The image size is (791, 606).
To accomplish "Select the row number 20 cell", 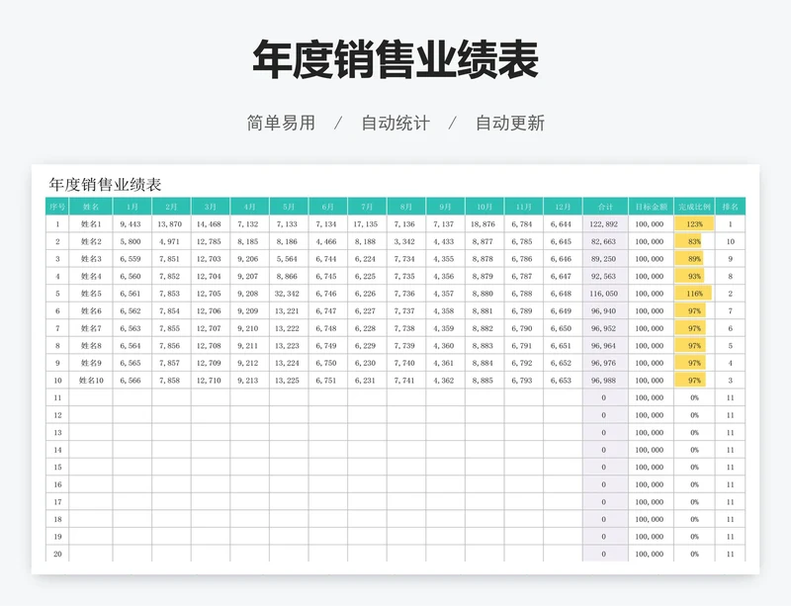I will [x=57, y=554].
